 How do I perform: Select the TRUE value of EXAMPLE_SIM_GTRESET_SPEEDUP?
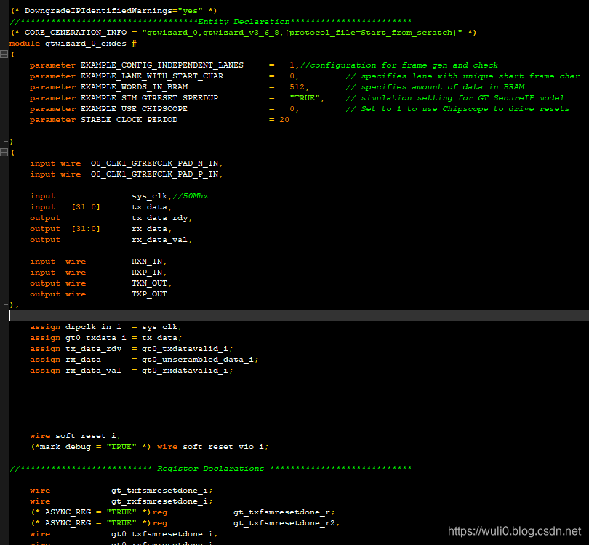(x=305, y=97)
